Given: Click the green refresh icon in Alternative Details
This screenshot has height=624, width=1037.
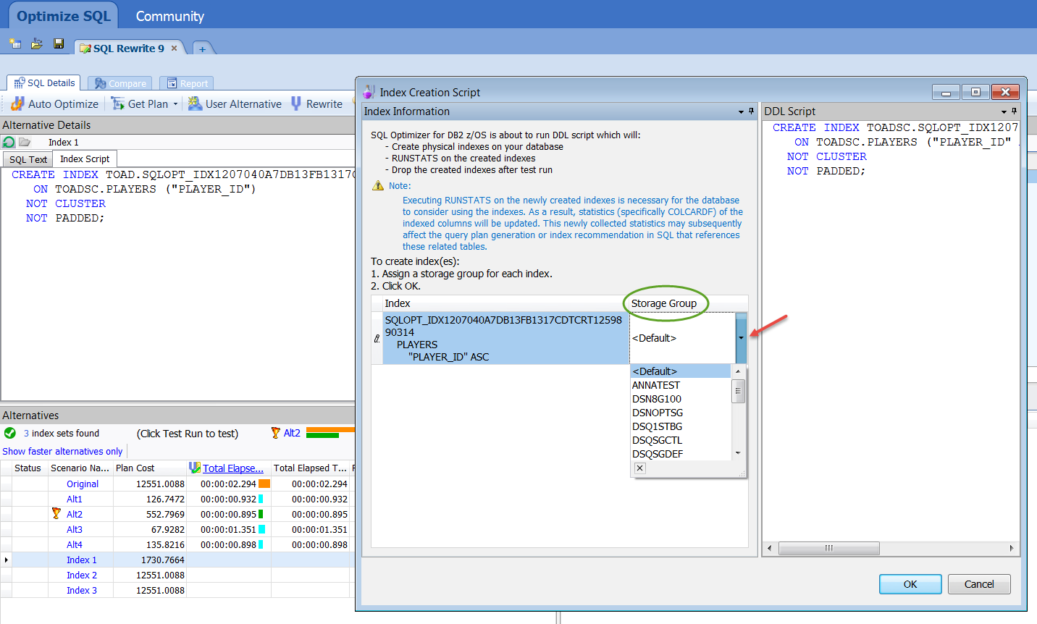Looking at the screenshot, I should pos(9,142).
